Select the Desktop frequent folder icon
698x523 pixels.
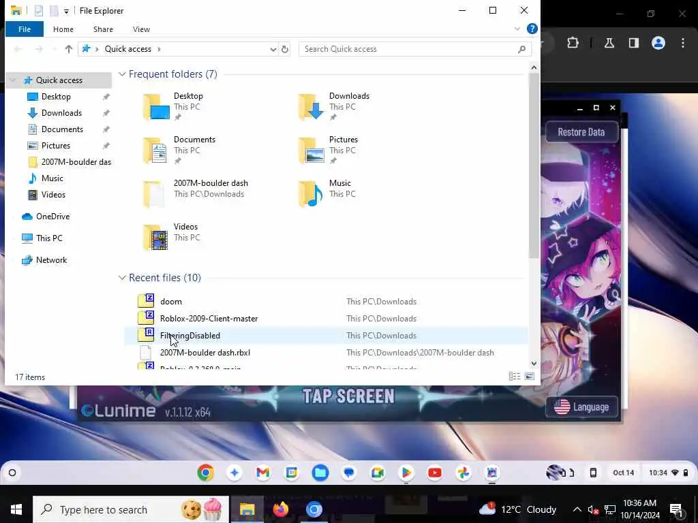(156, 107)
